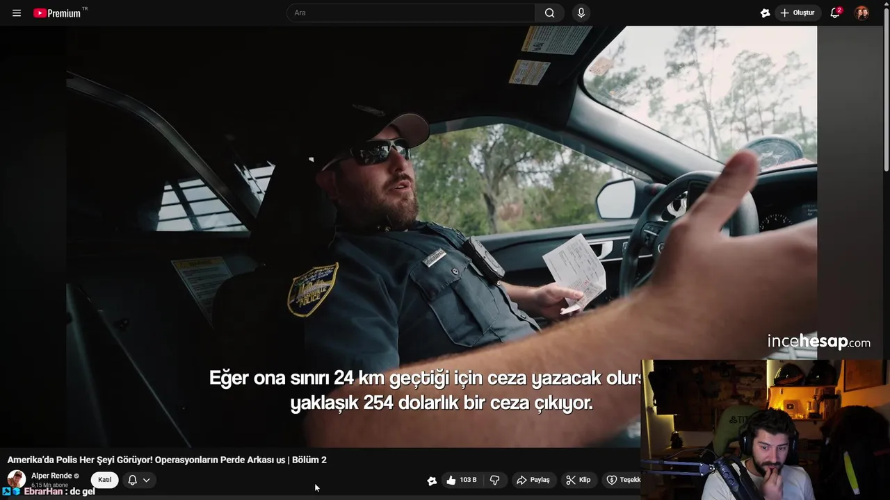Click the star-shaped icon beside Oluştur

[x=765, y=13]
